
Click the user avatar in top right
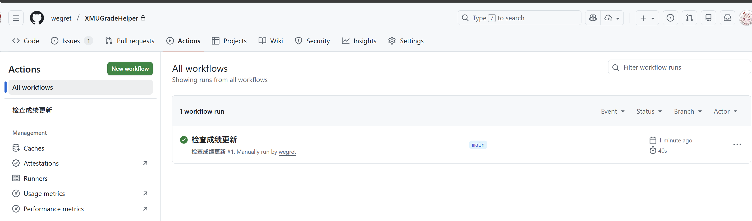pyautogui.click(x=746, y=18)
